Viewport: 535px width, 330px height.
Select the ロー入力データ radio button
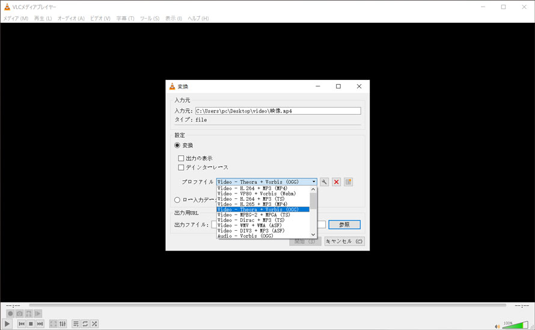click(177, 200)
